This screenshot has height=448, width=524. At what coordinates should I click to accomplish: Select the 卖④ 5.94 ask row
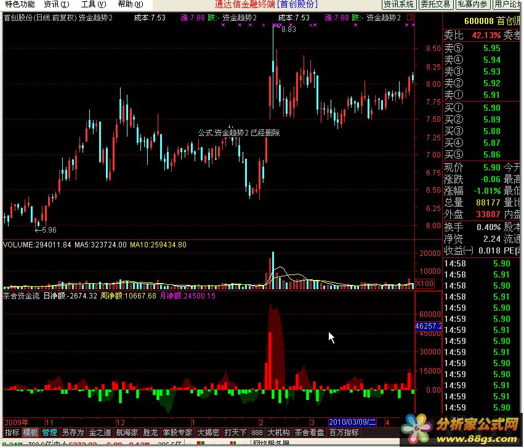click(x=482, y=60)
